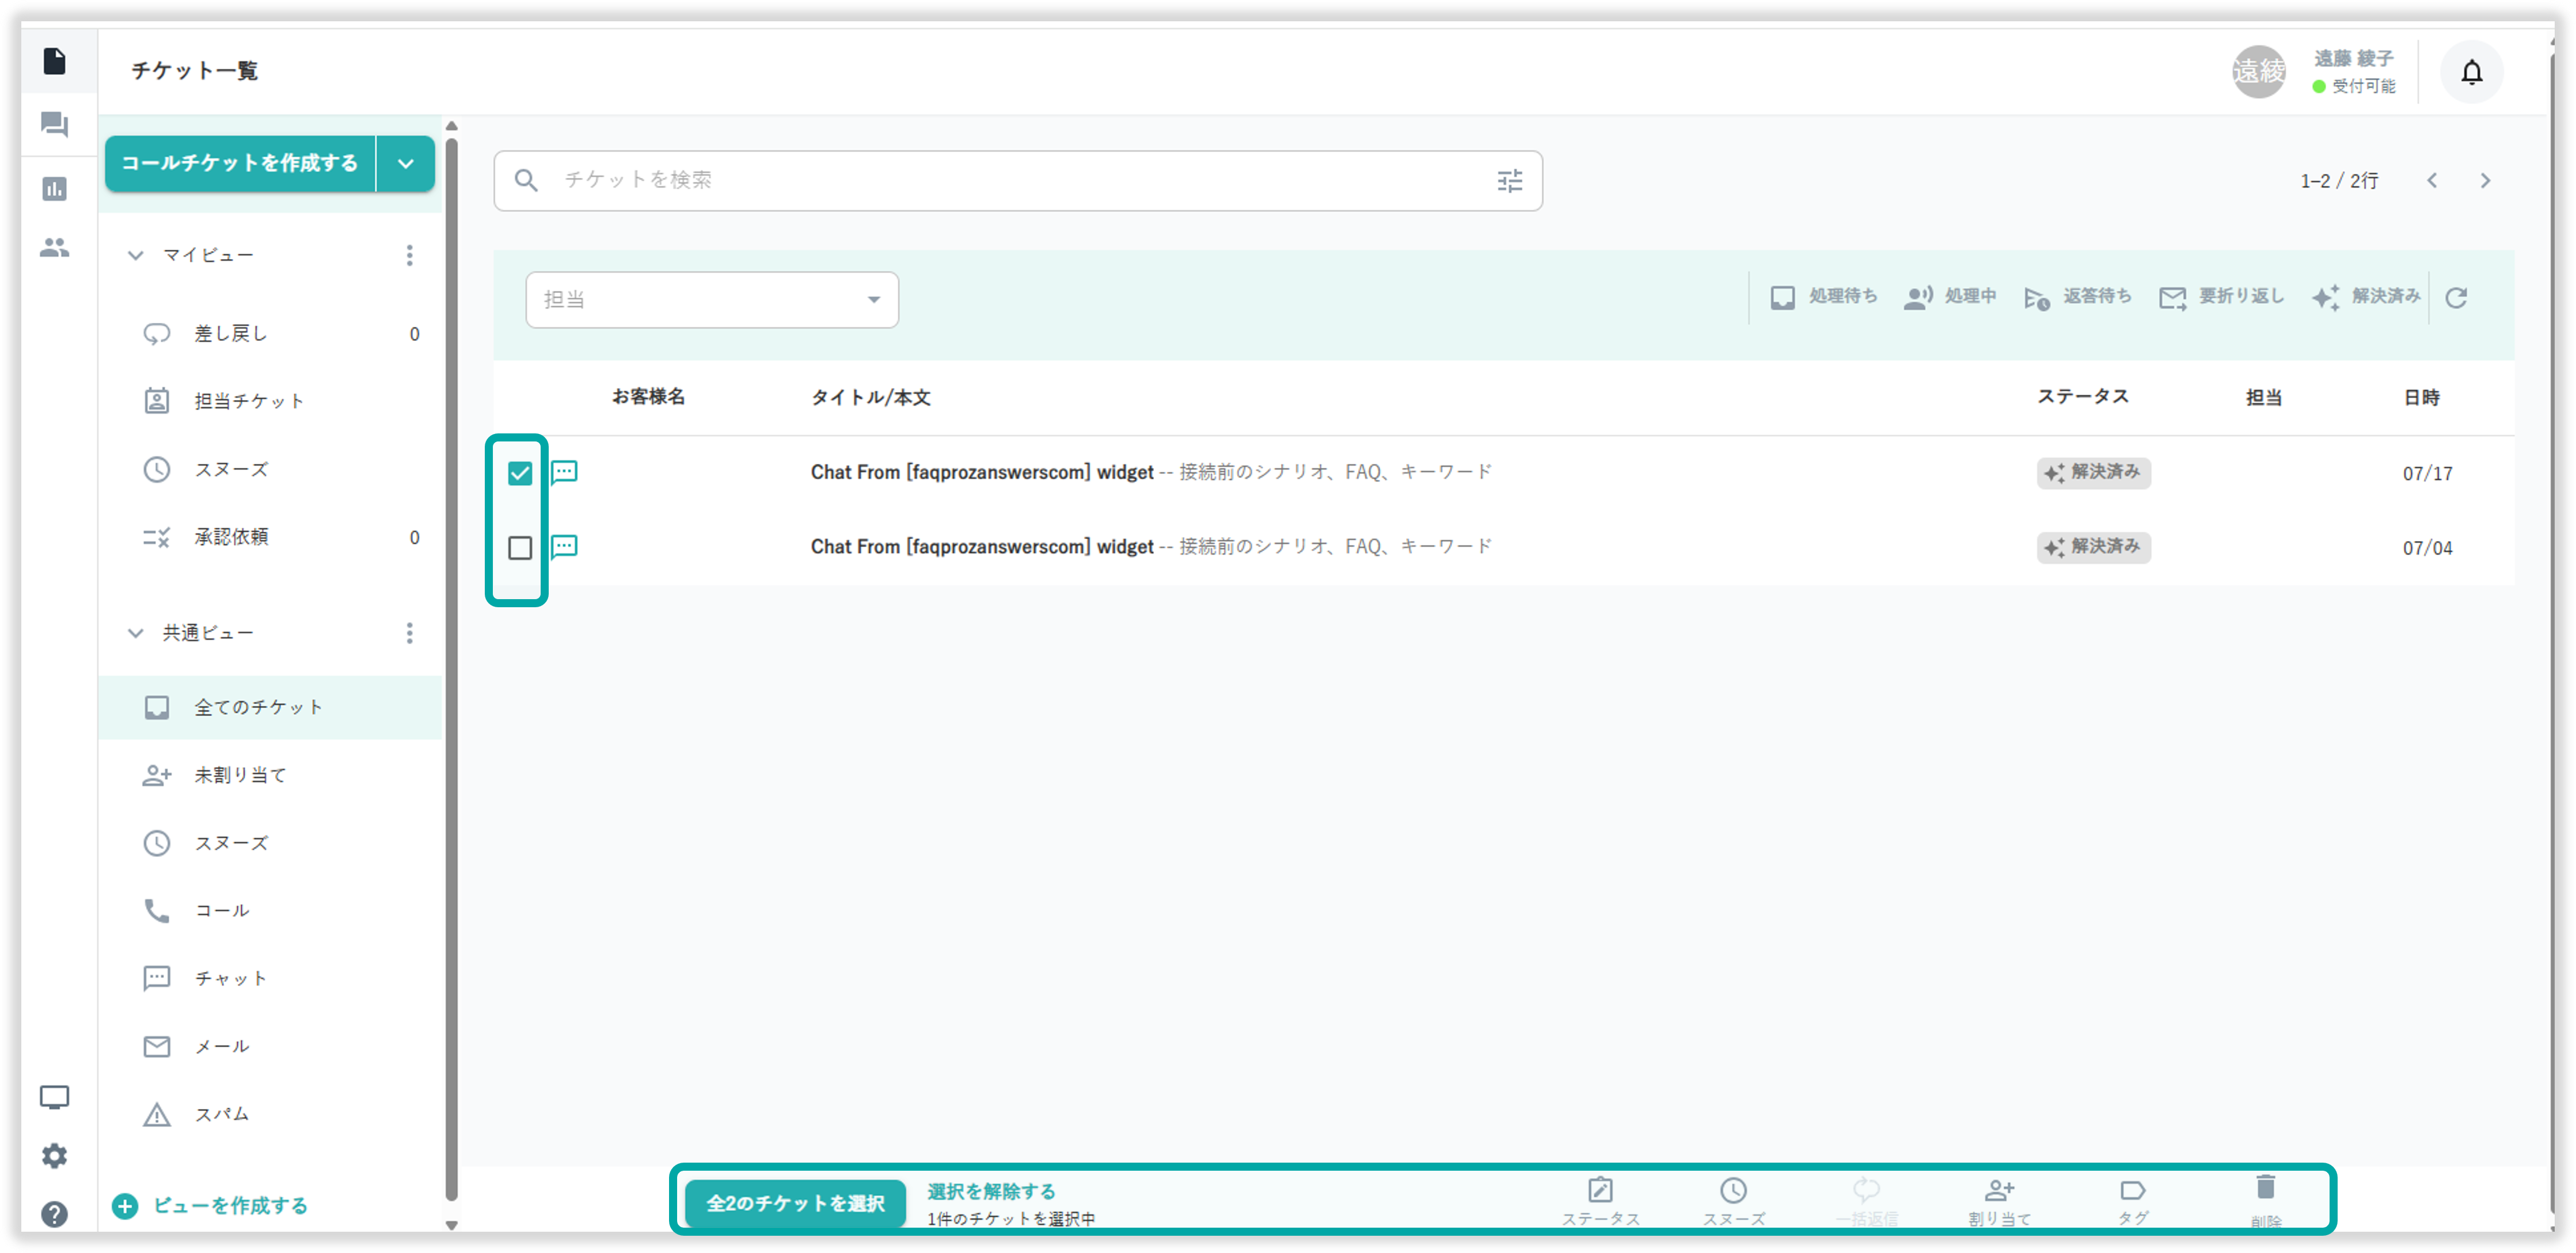Open the reports chart icon in sidebar
Screen dimensions: 2576x1253
tap(54, 189)
